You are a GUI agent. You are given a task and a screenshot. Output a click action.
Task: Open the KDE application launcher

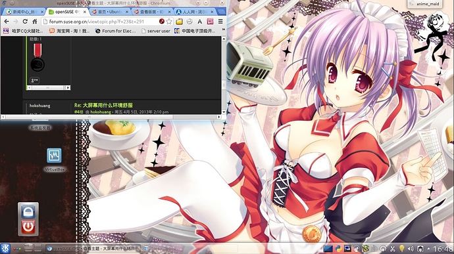[5, 248]
